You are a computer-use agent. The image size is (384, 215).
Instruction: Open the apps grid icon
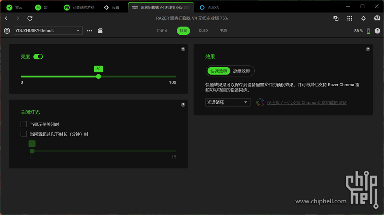point(350,18)
